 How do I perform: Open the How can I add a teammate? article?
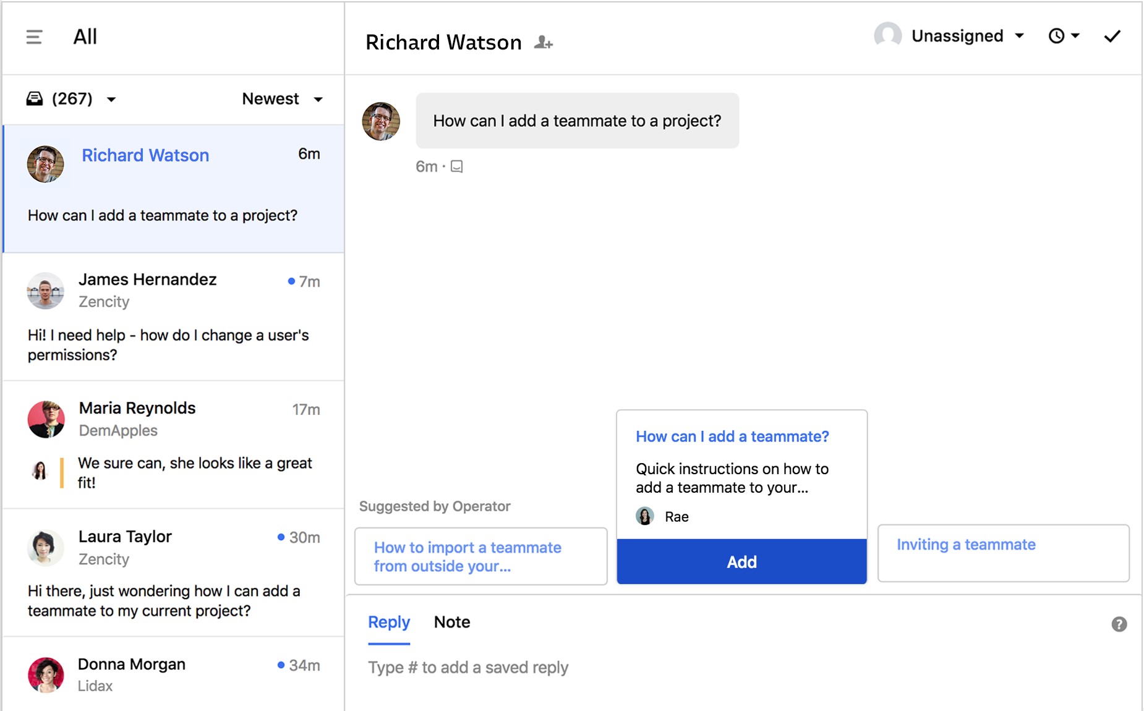point(732,436)
